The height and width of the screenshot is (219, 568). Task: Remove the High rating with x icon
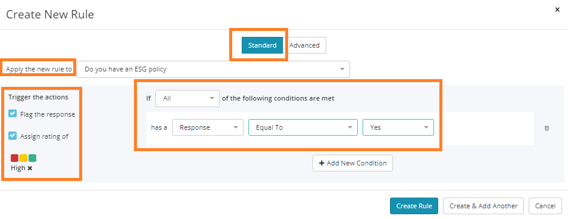point(30,168)
